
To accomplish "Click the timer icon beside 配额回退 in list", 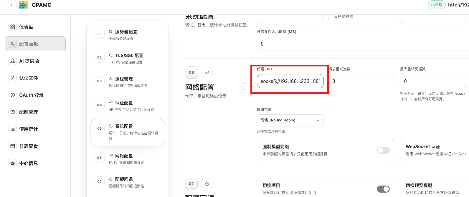I will [111, 179].
